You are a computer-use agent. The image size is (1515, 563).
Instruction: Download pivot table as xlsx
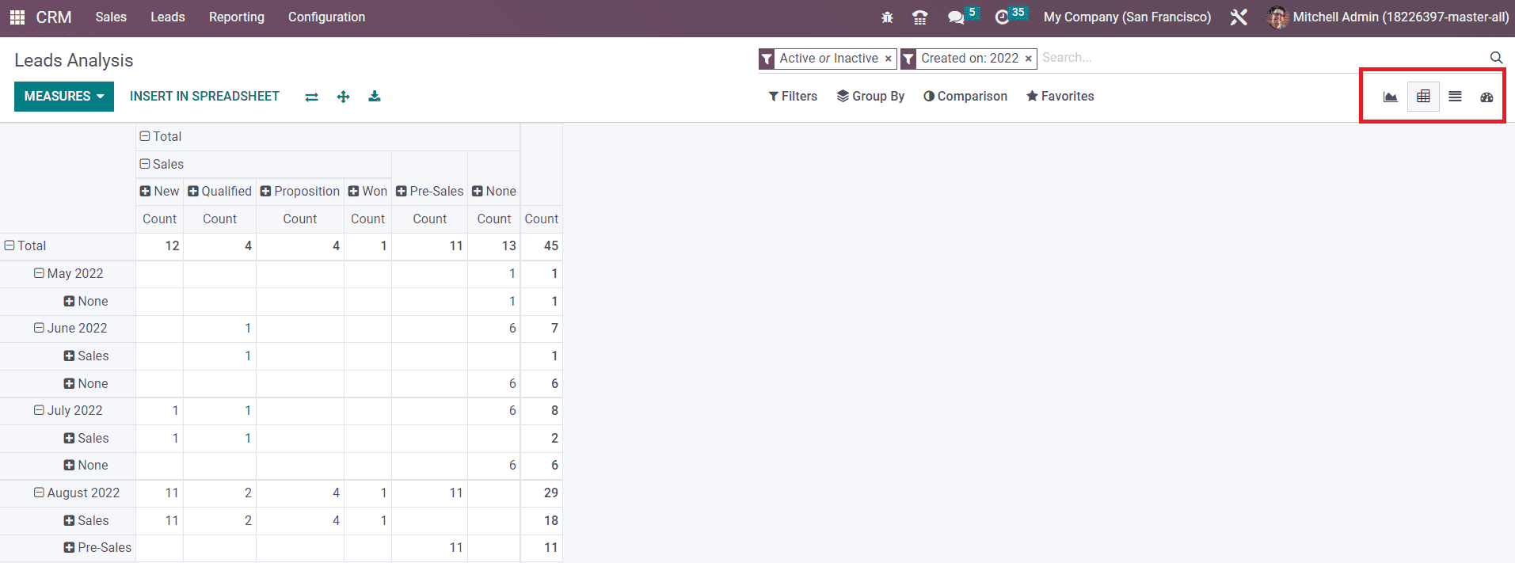pos(375,97)
